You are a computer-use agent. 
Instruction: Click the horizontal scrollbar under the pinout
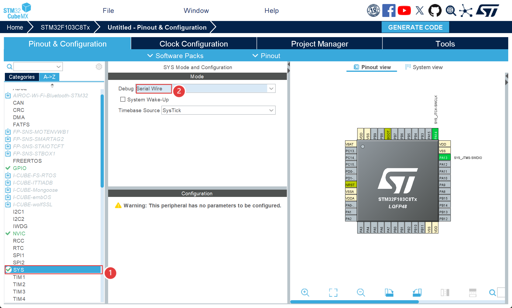tap(354, 302)
